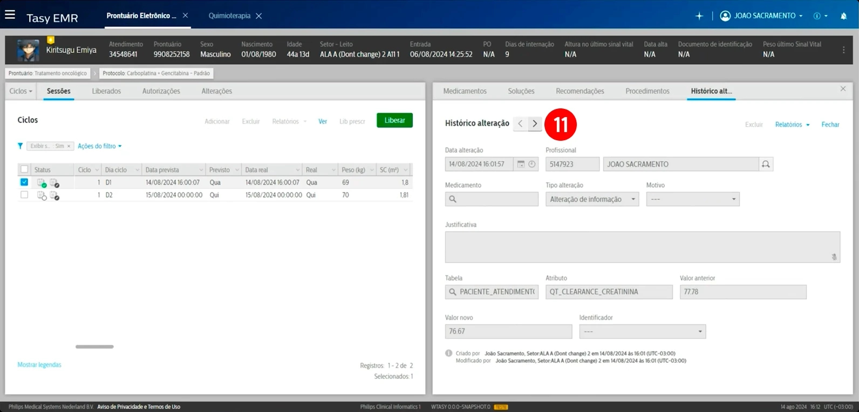Click the Atributo field QT_CLEARANCE_CREATININA
859x412 pixels.
[609, 292]
